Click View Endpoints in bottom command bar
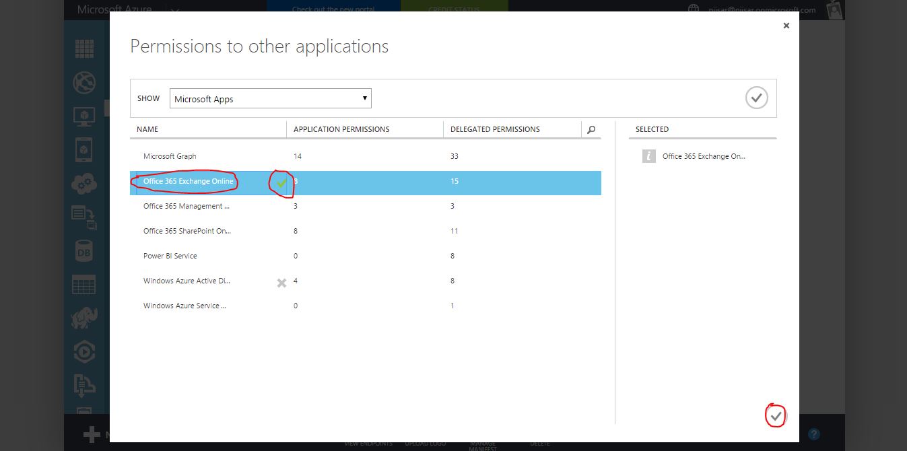The height and width of the screenshot is (451, 907). click(x=368, y=444)
